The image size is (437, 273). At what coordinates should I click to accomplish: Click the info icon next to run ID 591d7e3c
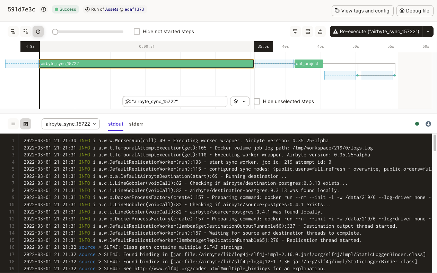point(44,9)
